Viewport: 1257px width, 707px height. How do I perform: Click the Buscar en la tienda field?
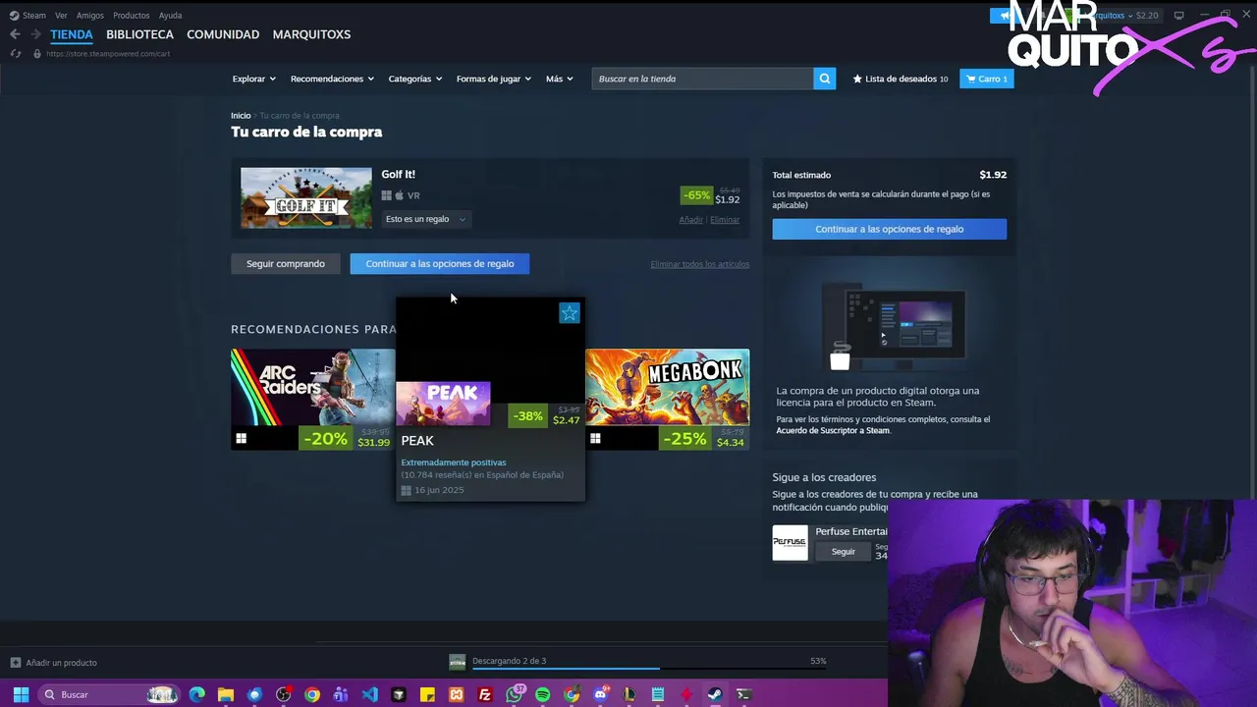(702, 79)
